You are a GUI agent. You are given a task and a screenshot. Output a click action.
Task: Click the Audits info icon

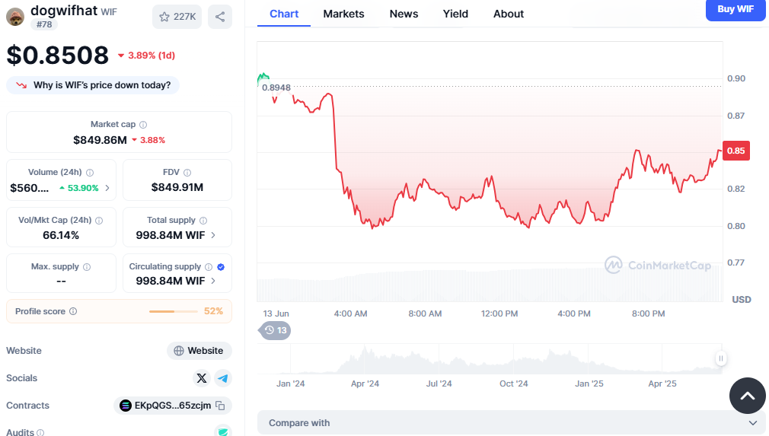(40, 432)
